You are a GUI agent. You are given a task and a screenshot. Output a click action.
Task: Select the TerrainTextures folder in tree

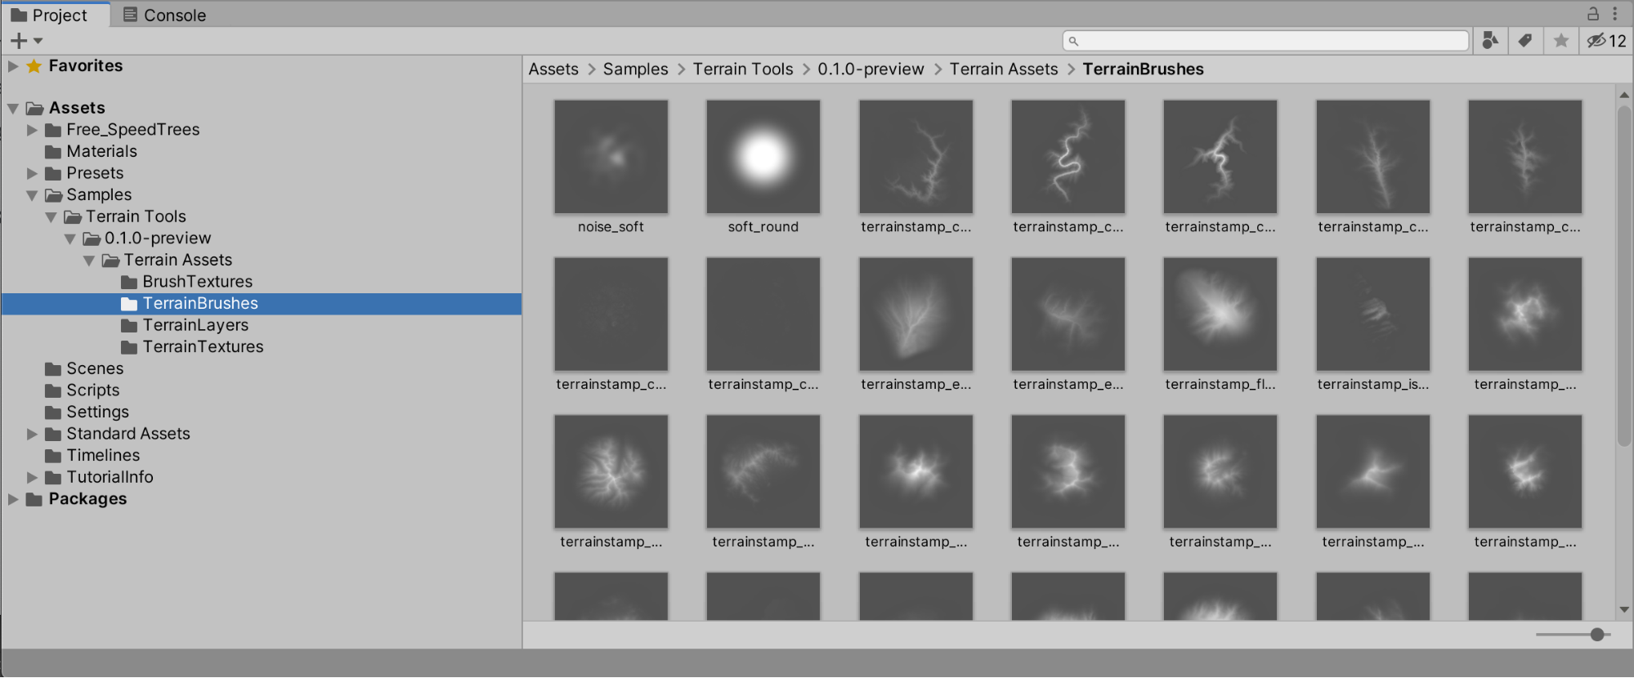tap(203, 346)
